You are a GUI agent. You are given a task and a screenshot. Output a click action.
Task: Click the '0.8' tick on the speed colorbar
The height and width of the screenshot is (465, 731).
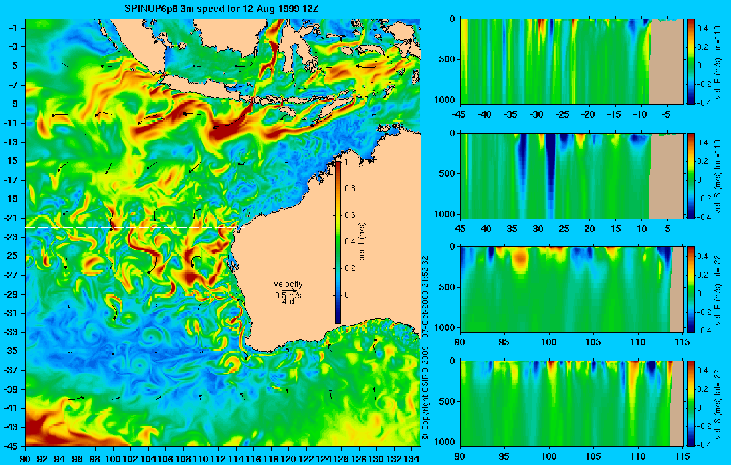click(x=350, y=188)
